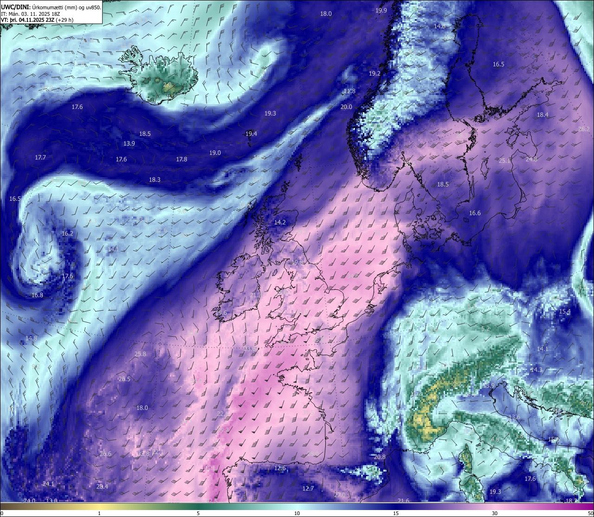Click the "28.4" value on the map

102,486
